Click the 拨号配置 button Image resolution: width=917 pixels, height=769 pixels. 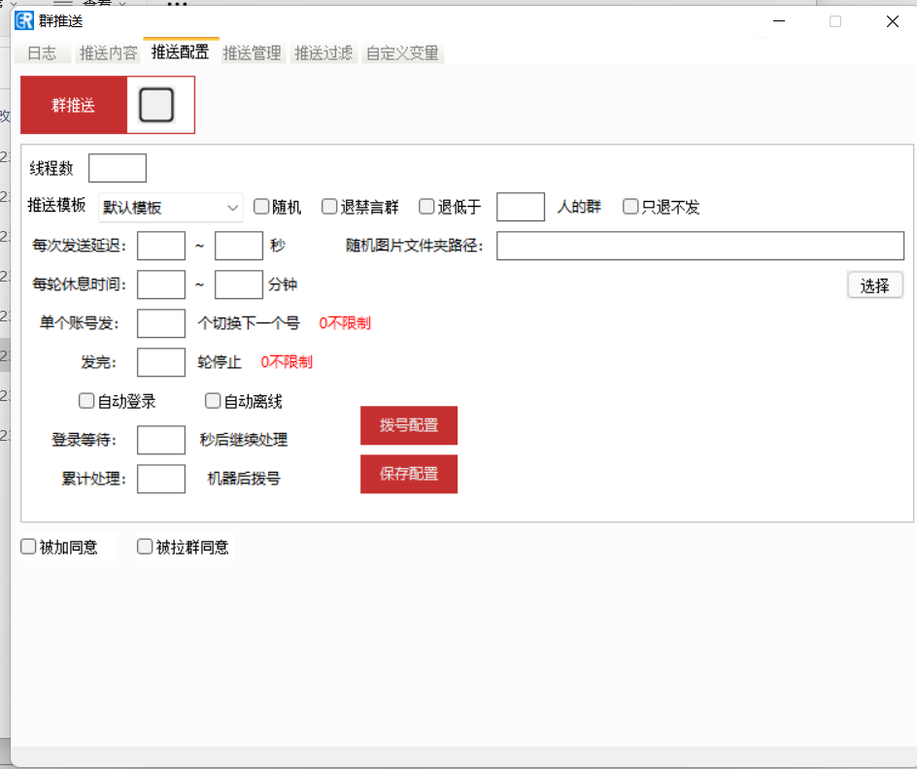(x=409, y=425)
